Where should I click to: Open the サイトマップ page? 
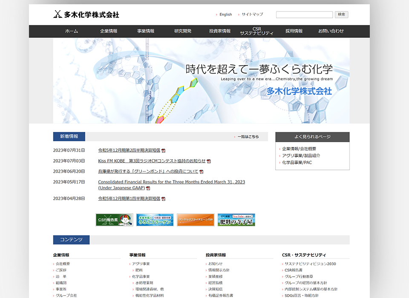pyautogui.click(x=252, y=14)
